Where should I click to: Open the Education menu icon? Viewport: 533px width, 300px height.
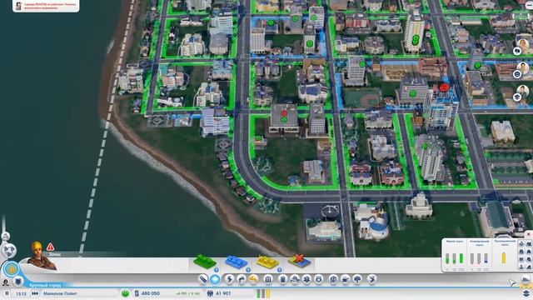[333, 279]
